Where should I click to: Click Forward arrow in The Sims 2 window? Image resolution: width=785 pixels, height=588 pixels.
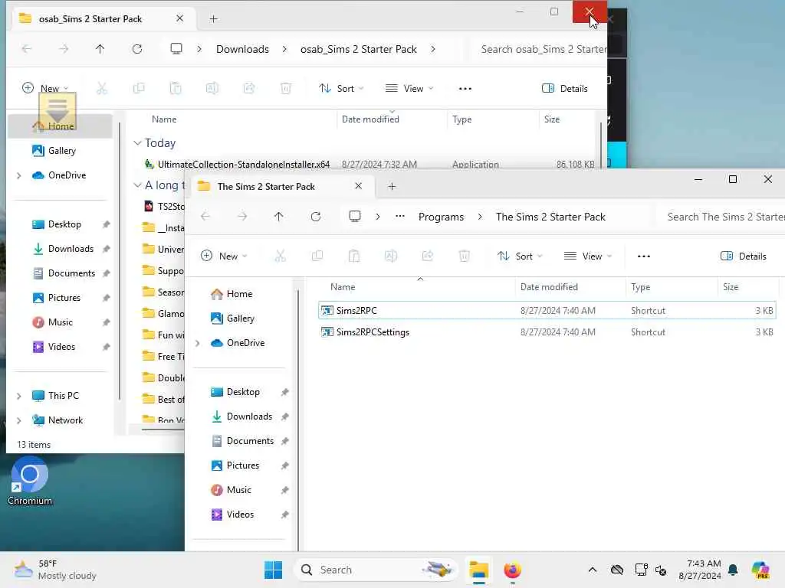pos(242,217)
